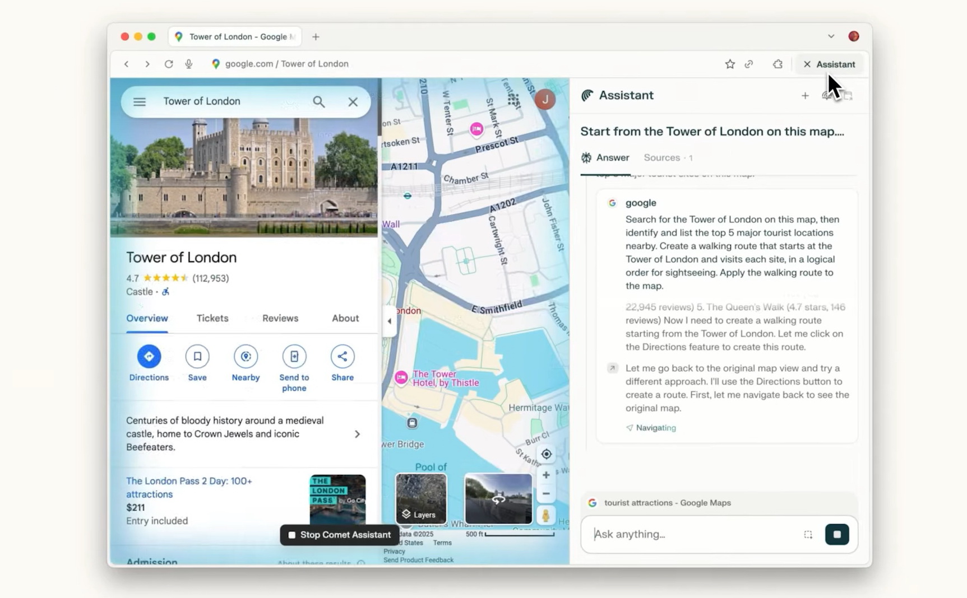The height and width of the screenshot is (598, 967).
Task: Zoom out on the map
Action: [x=546, y=493]
